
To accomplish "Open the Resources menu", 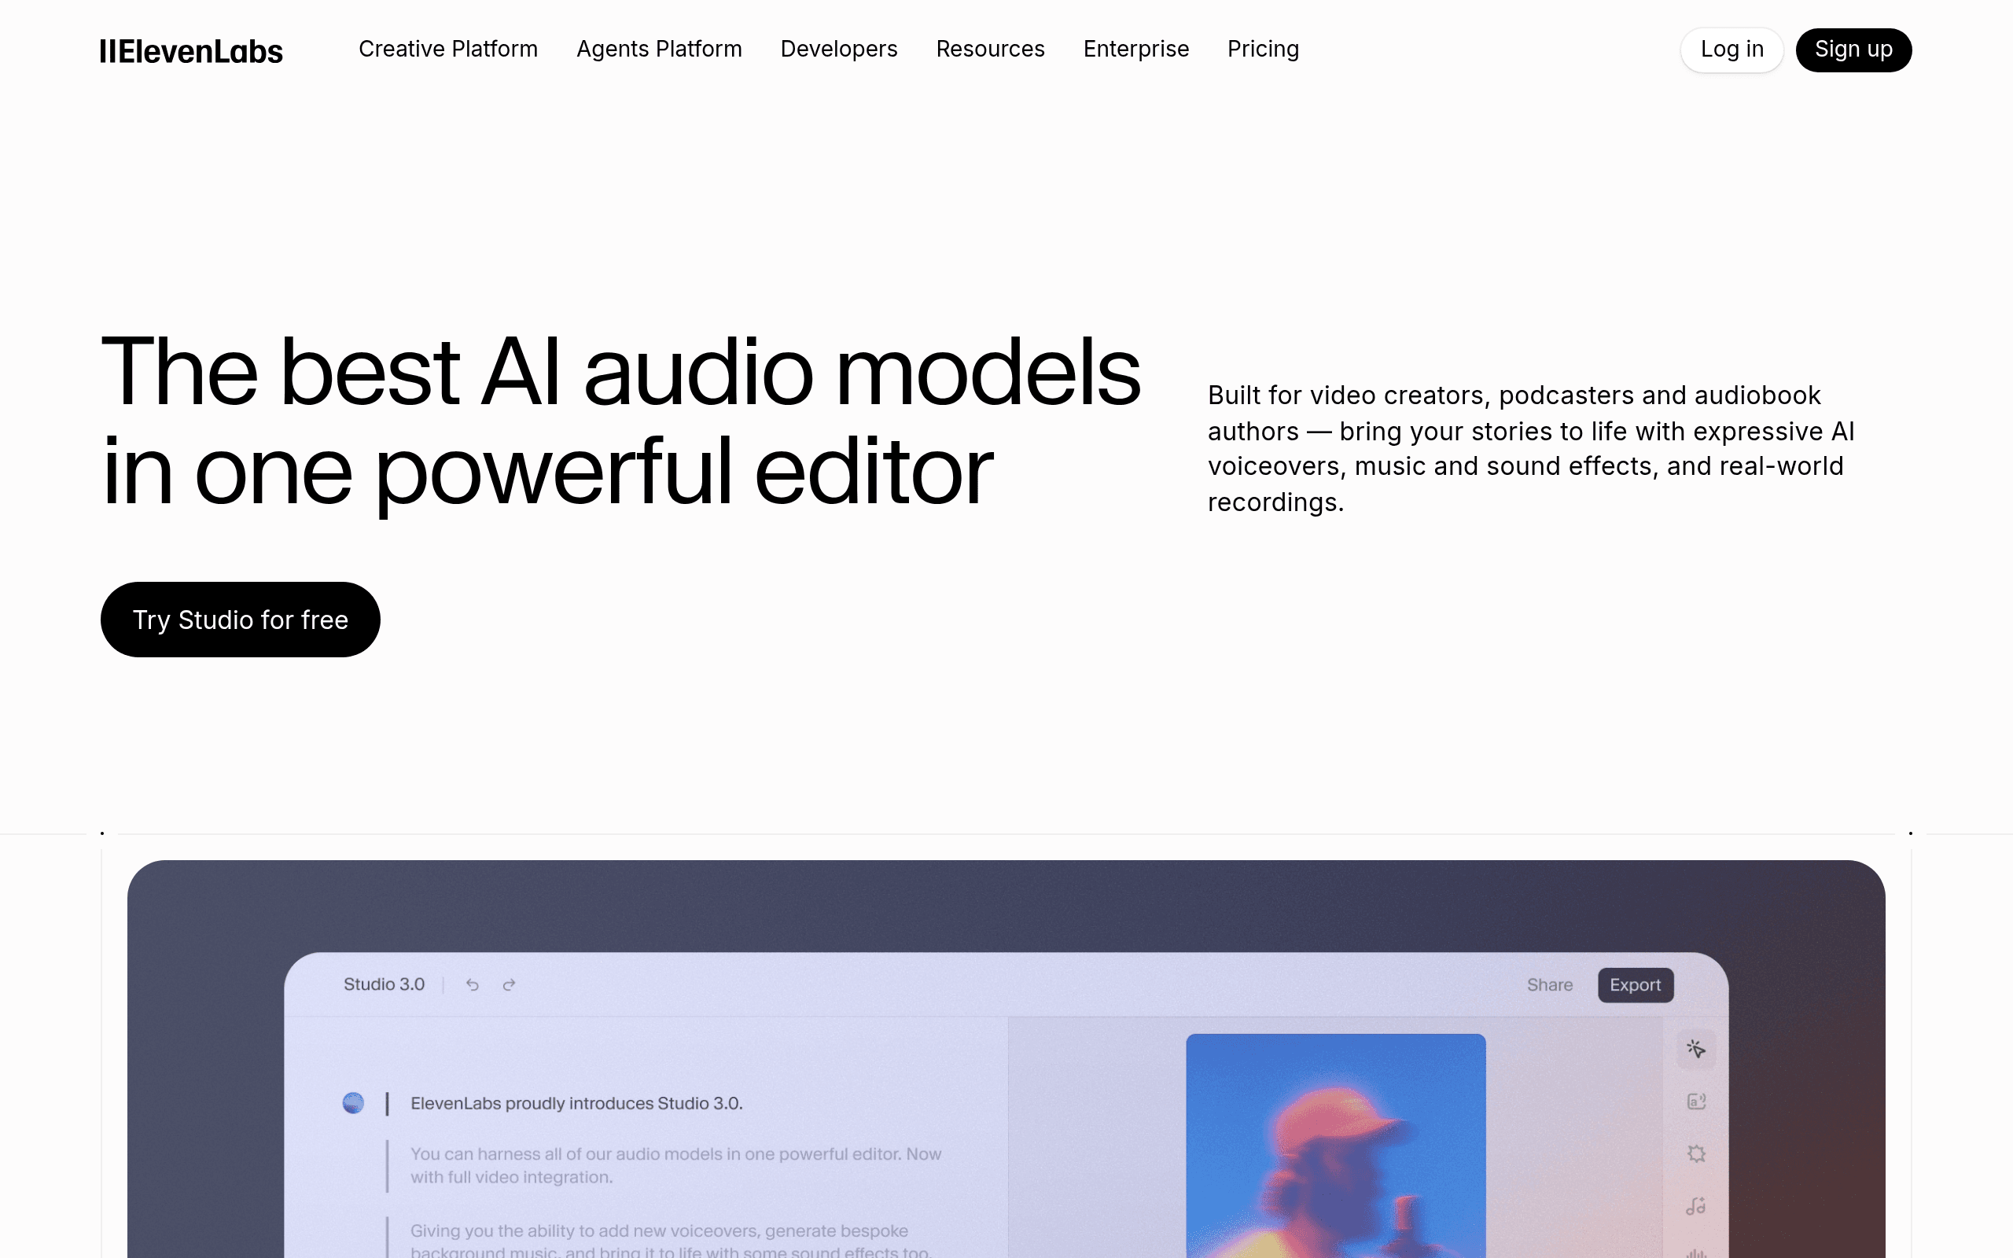I will (x=990, y=49).
